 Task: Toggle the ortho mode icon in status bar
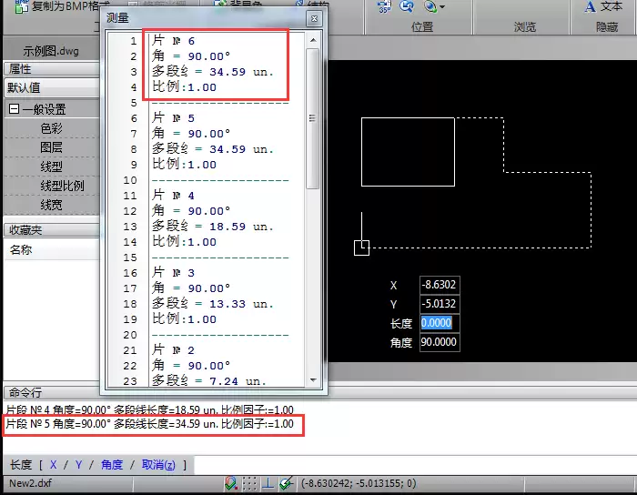268,483
